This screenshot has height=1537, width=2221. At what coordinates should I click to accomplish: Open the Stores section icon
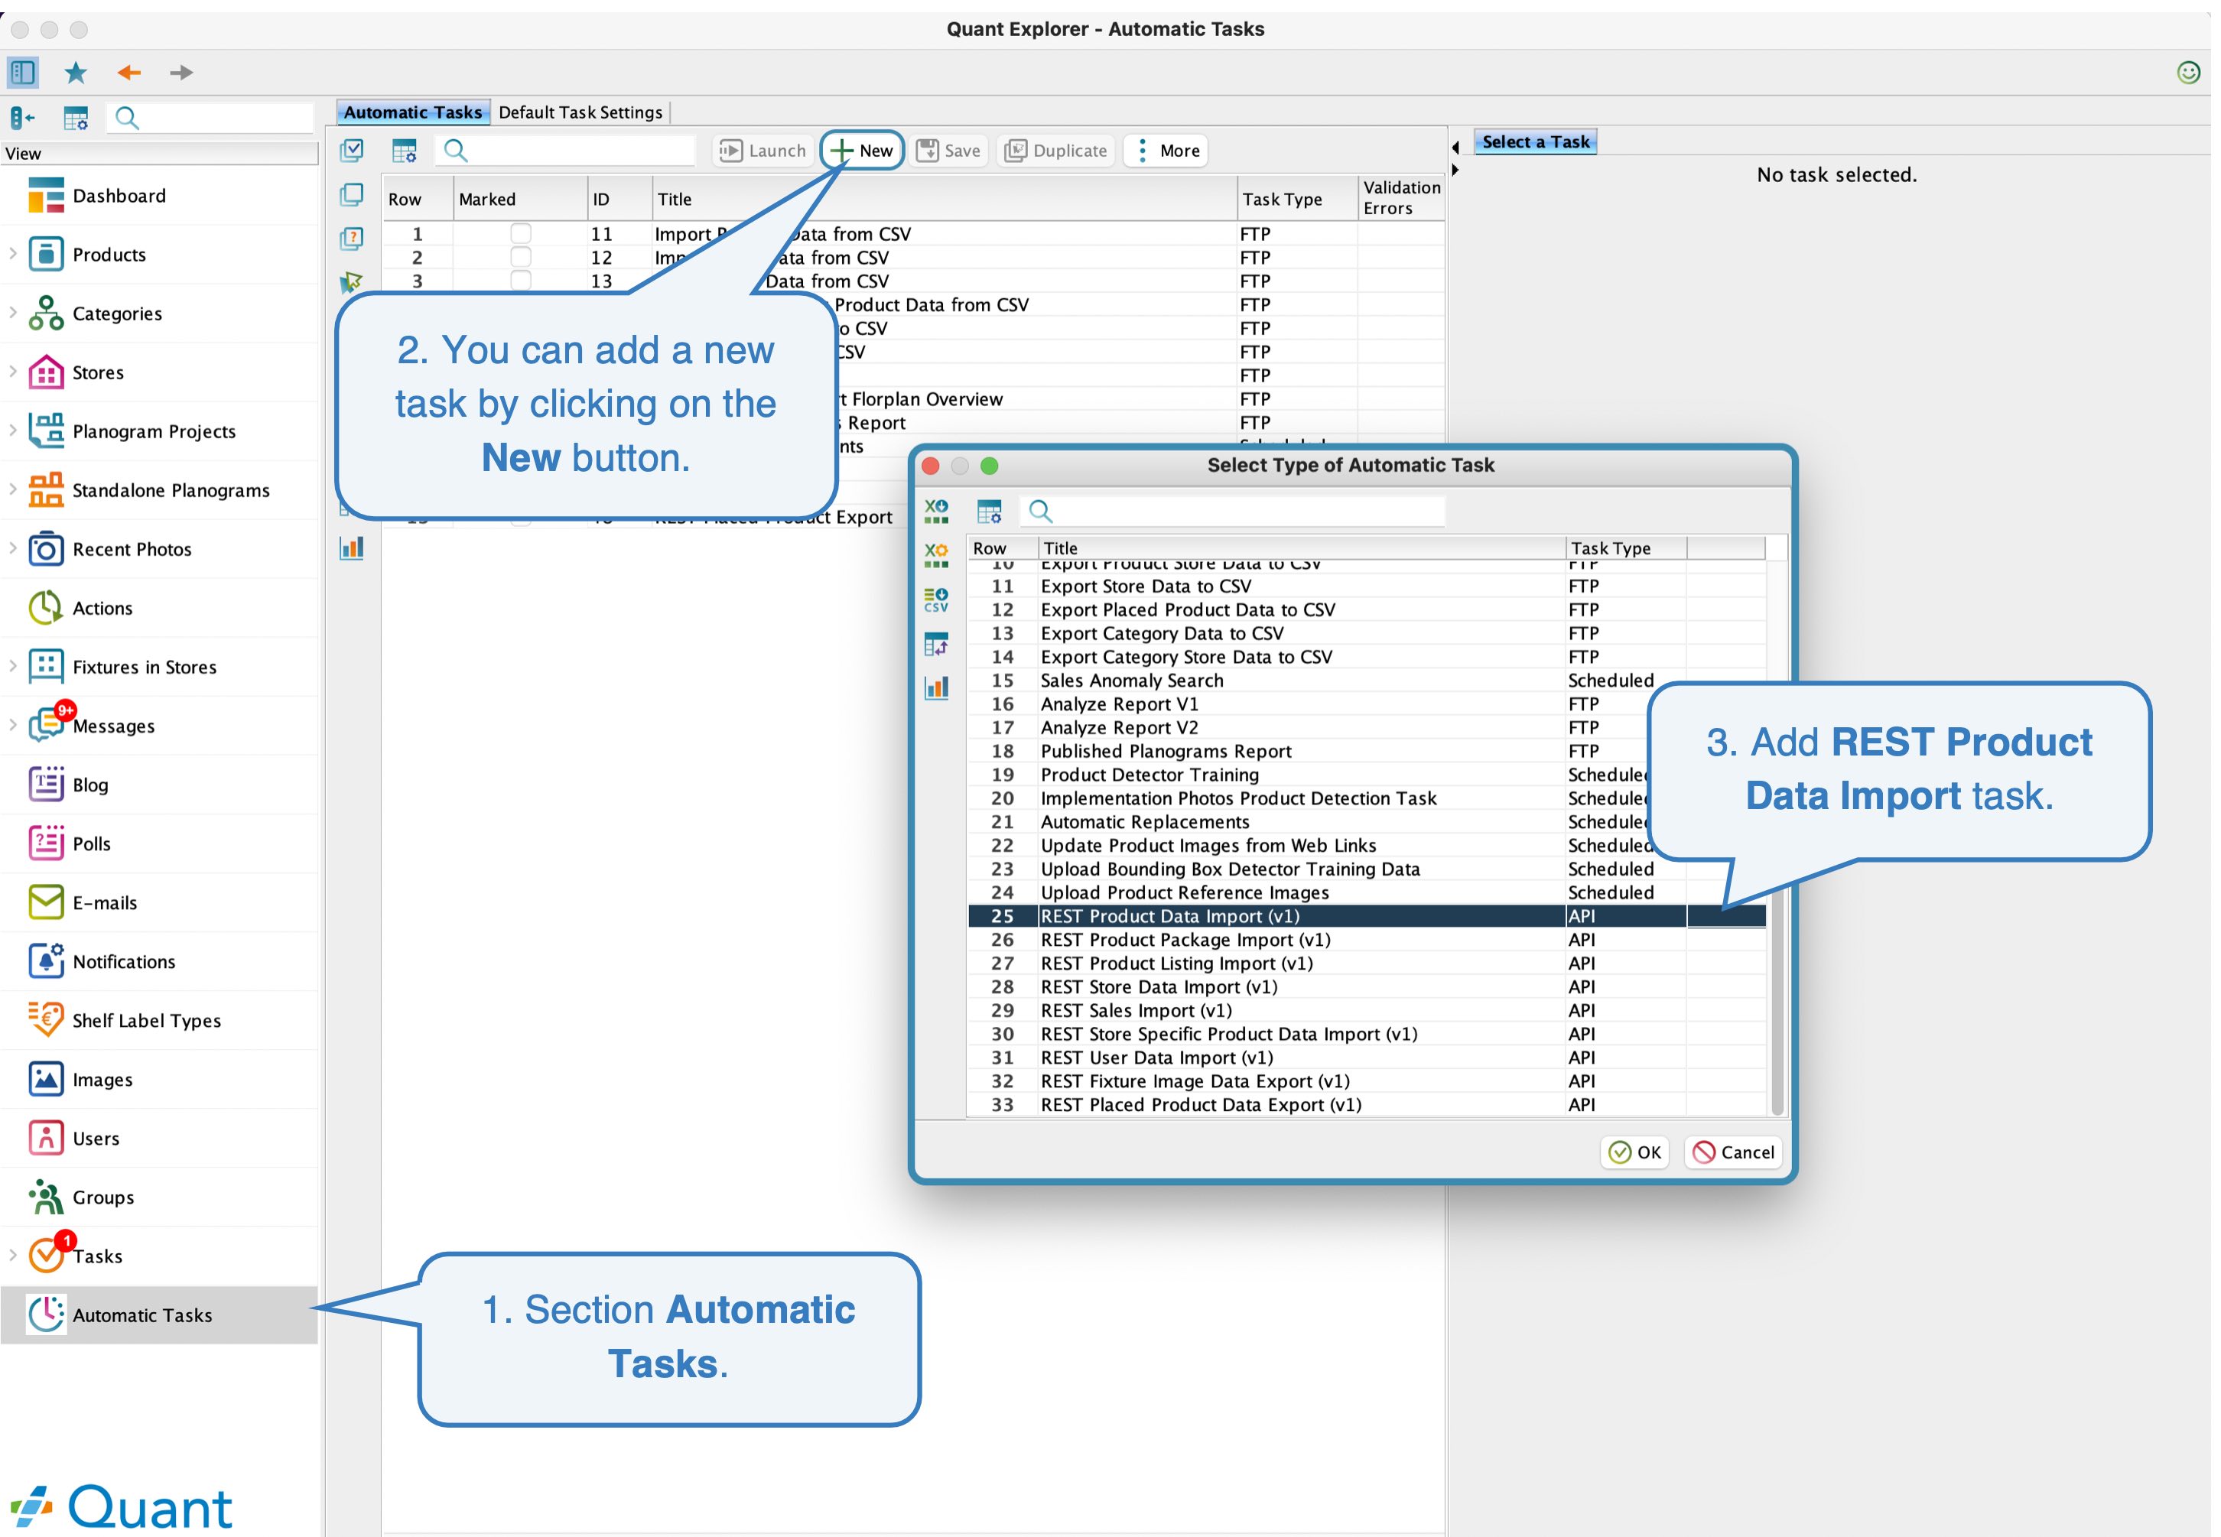(x=46, y=372)
